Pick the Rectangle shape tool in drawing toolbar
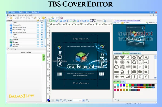The width and height of the screenshot is (162, 107). click(64, 21)
